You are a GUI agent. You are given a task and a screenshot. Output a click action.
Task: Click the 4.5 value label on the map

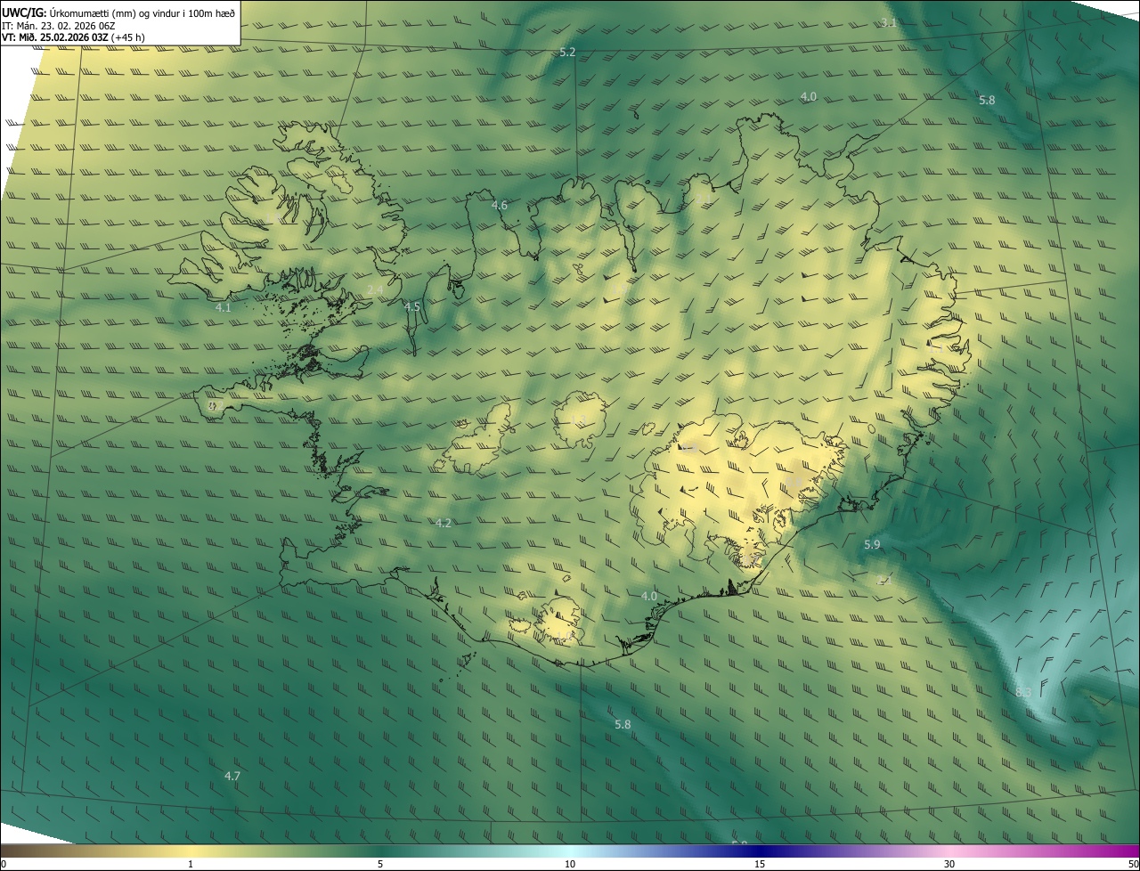click(412, 307)
